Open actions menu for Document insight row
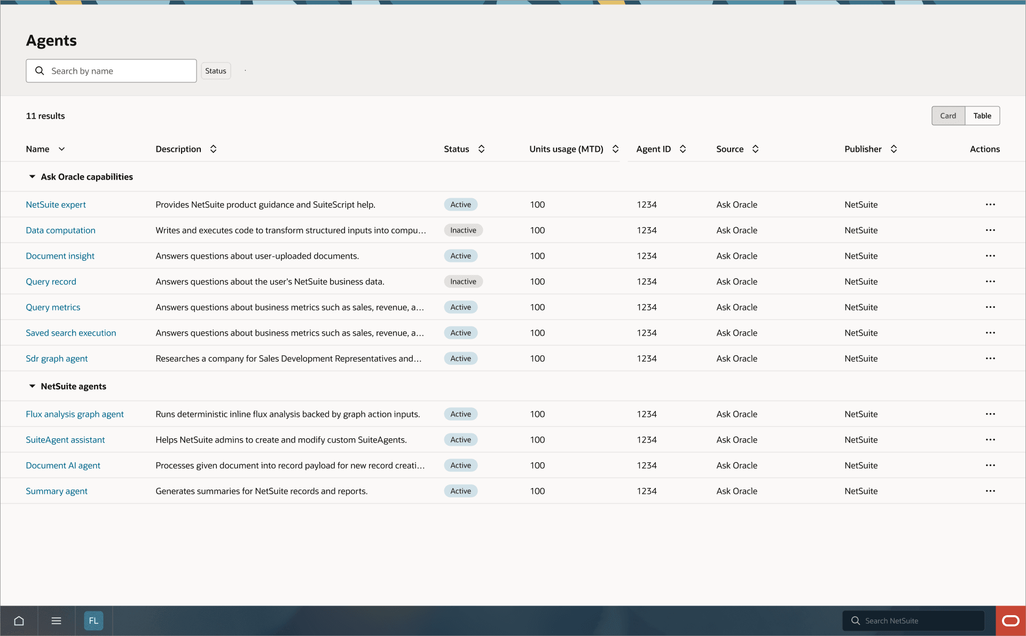Screen dimensions: 1026x636 (990, 255)
